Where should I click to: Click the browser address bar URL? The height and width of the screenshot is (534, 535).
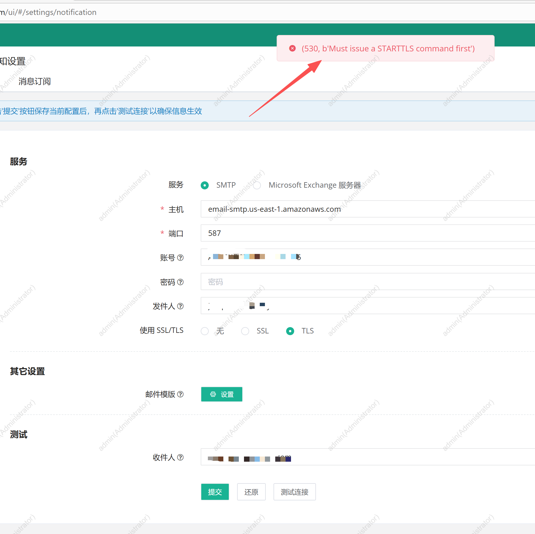pos(49,12)
